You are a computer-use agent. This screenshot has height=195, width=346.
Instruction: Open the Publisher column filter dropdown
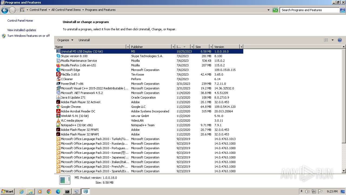tap(173, 47)
